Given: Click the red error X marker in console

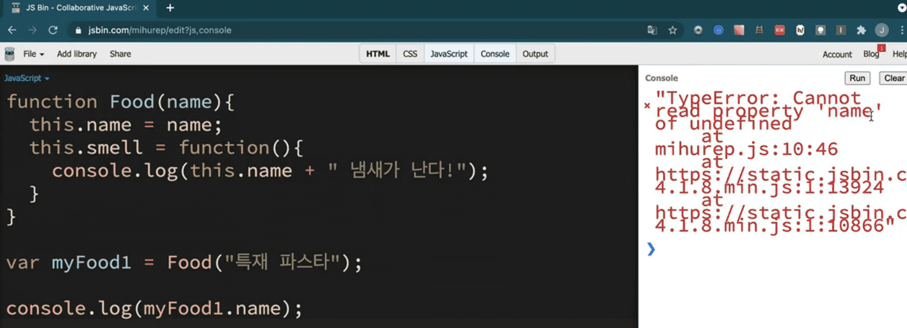Looking at the screenshot, I should 647,106.
